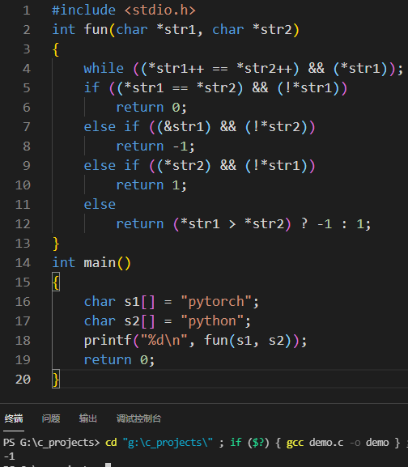Click the standalone 'else' on line 11
This screenshot has width=408, height=467.
coord(100,205)
